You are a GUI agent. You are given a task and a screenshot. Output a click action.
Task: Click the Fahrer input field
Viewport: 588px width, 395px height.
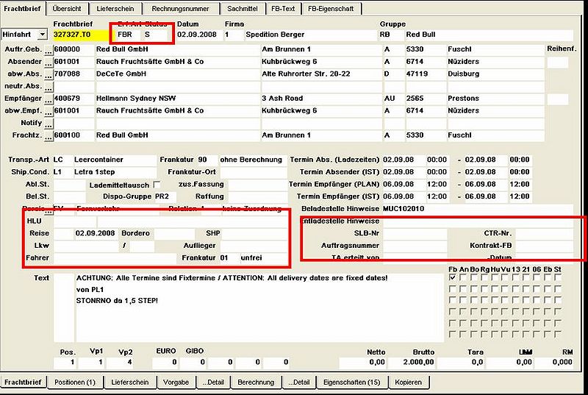click(115, 258)
